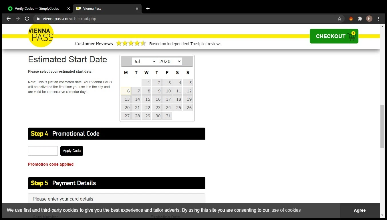Click the scrollbar down arrow

point(382,215)
